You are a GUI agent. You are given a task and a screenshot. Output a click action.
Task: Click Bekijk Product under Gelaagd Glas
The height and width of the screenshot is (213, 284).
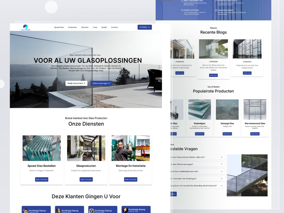227,134
